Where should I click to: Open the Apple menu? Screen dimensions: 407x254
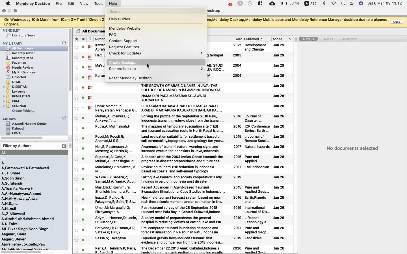[x=8, y=3]
